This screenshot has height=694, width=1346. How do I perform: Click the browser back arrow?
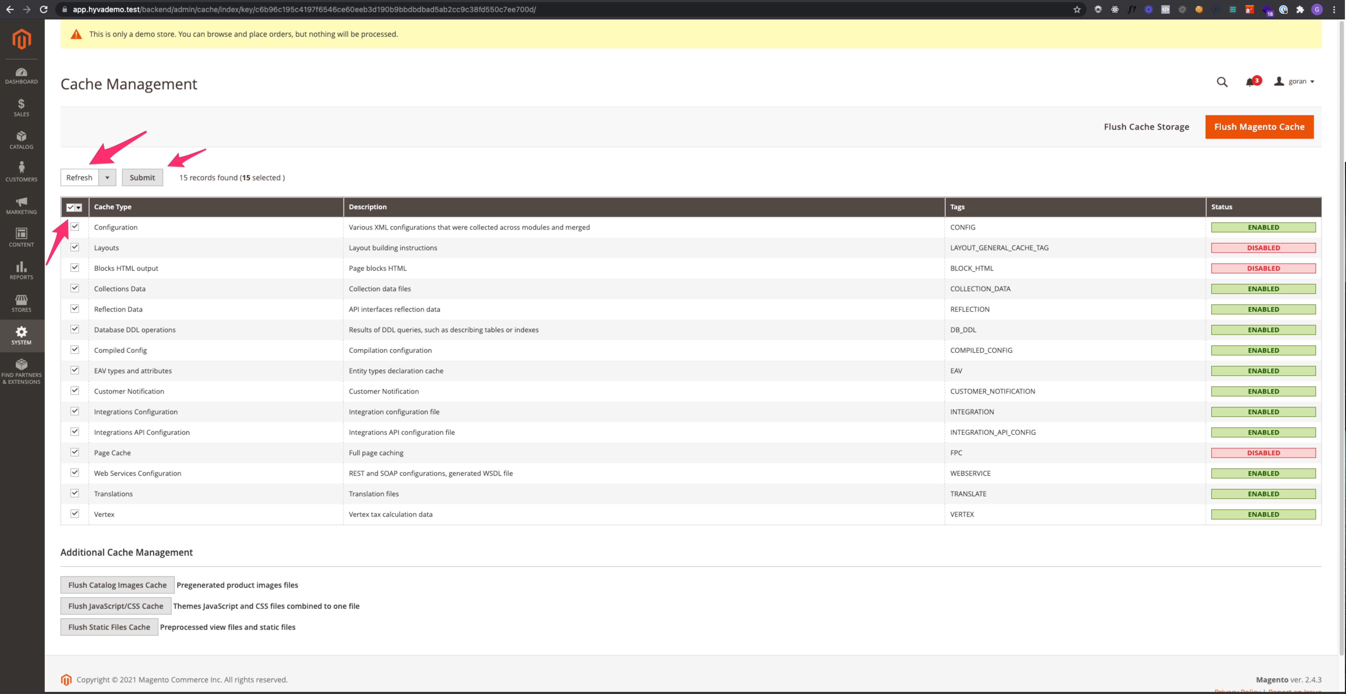point(10,9)
